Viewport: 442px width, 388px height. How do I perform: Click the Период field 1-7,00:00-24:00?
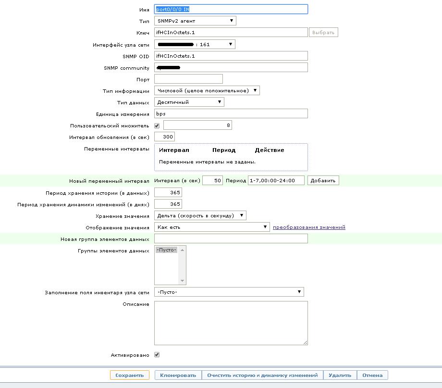276,181
